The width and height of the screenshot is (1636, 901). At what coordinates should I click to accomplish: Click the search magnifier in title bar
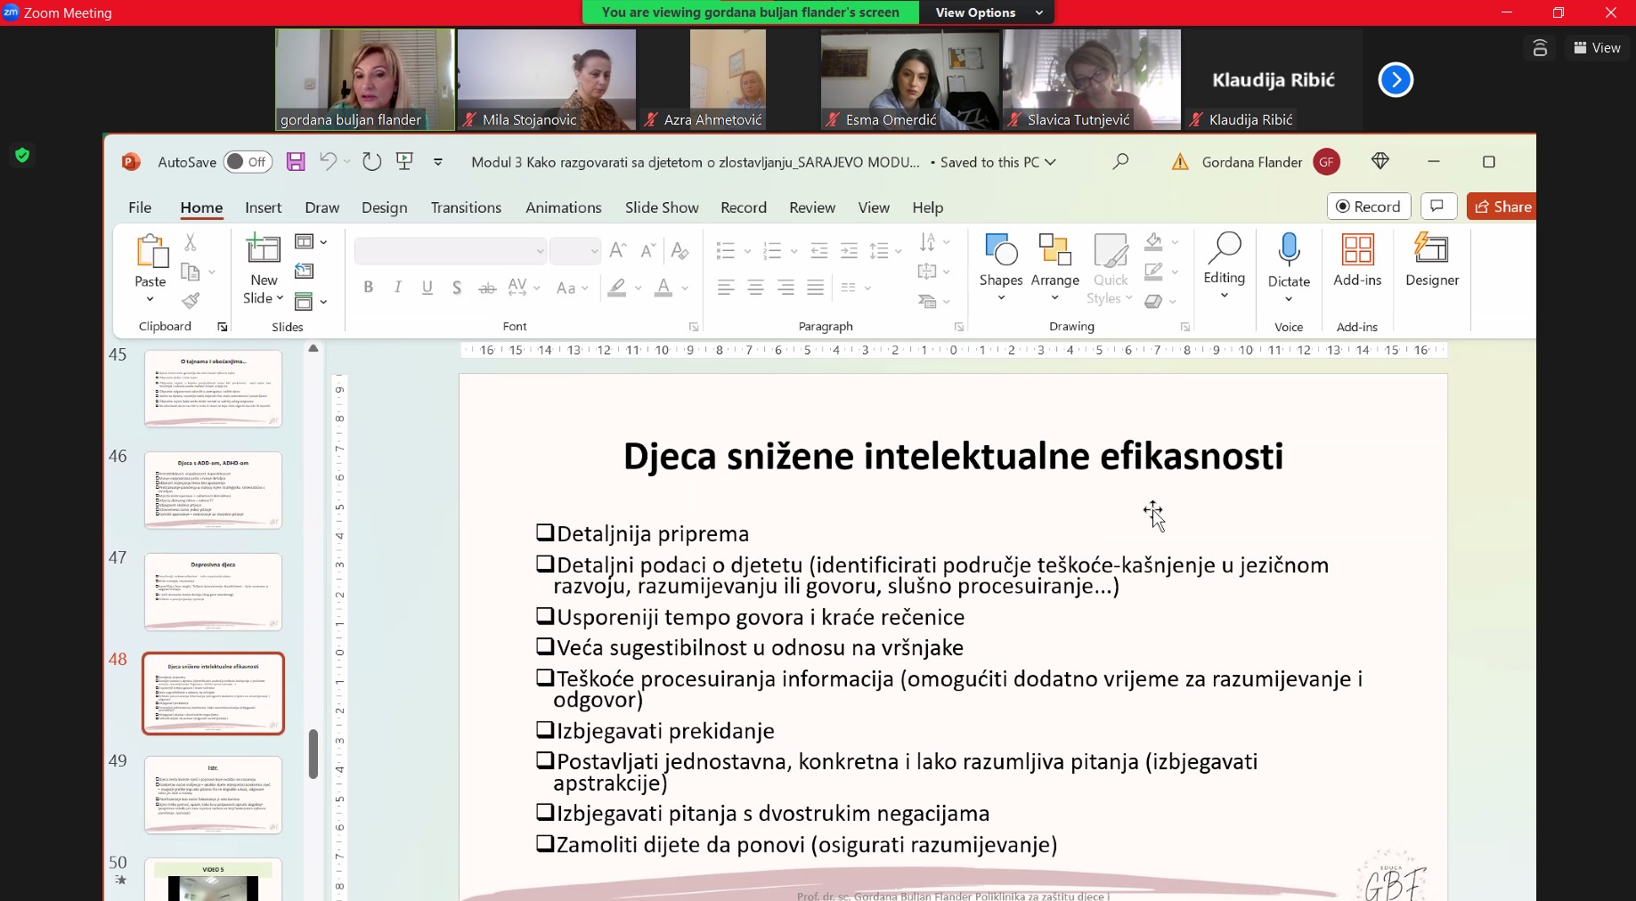1120,161
